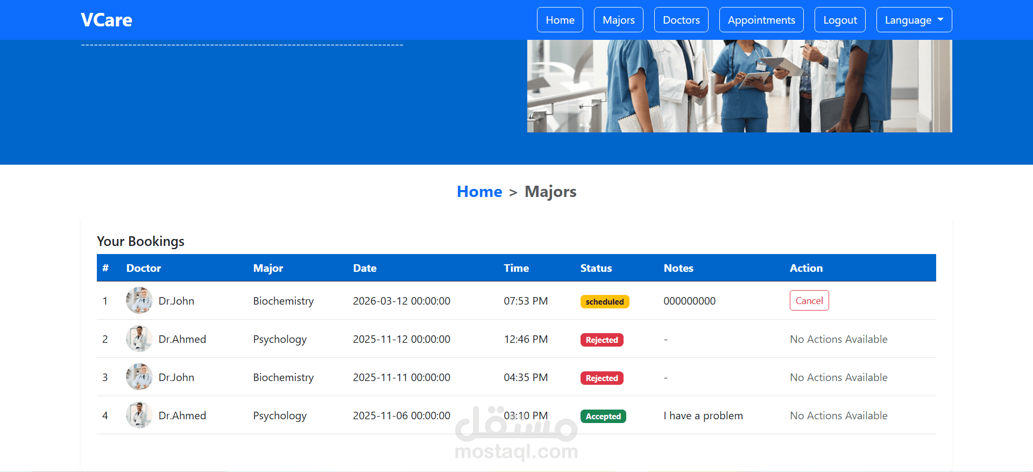Click the date 2025-11-11 00:00:00
1033x472 pixels.
click(401, 377)
